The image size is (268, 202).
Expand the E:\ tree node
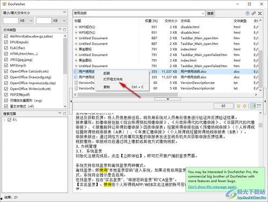pyautogui.click(x=5, y=120)
